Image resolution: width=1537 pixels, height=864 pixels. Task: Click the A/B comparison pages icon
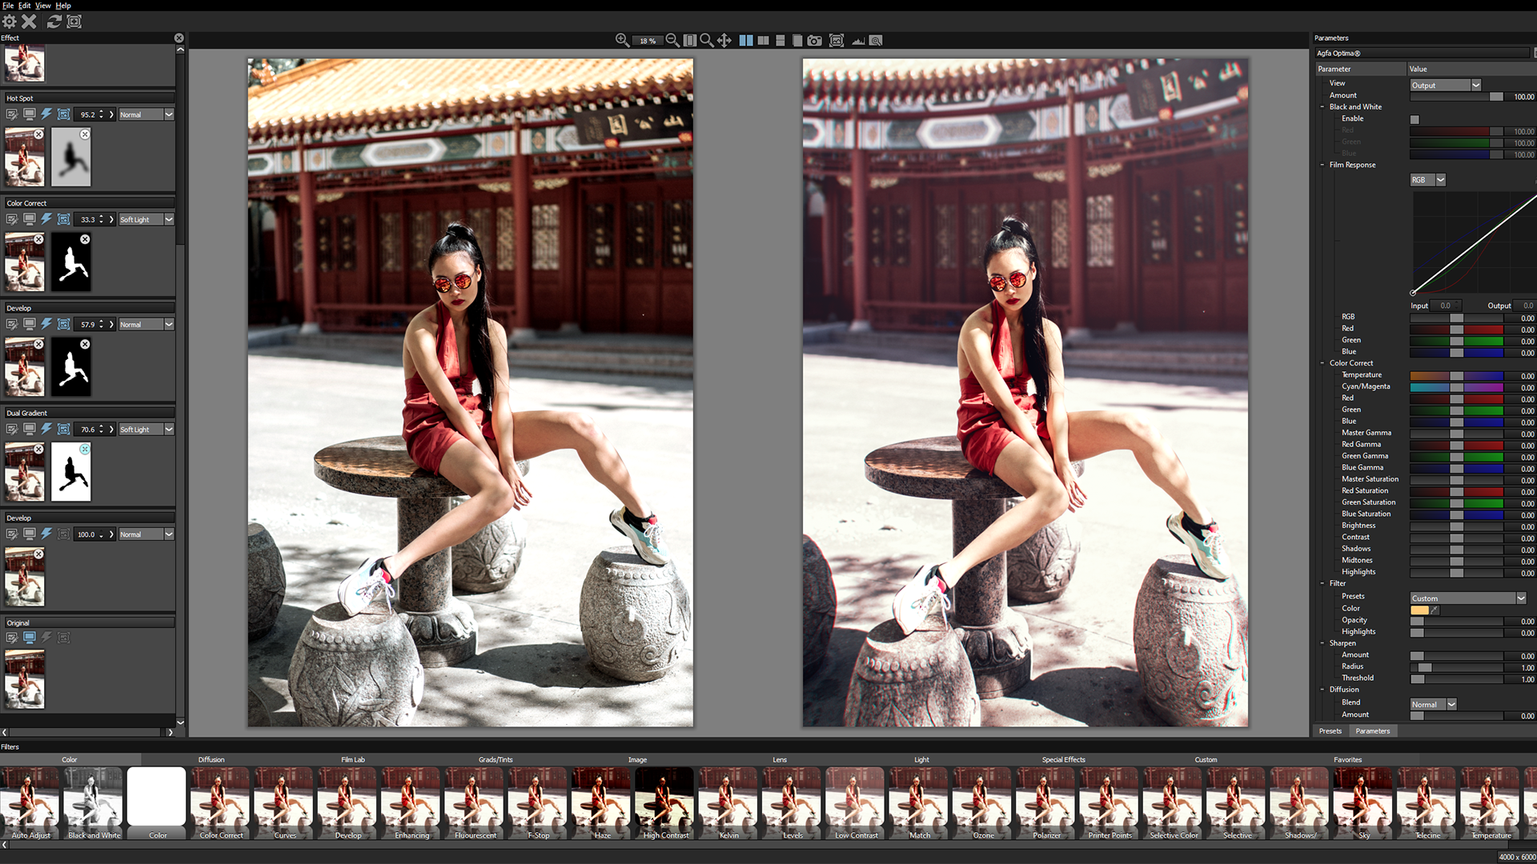pos(797,40)
